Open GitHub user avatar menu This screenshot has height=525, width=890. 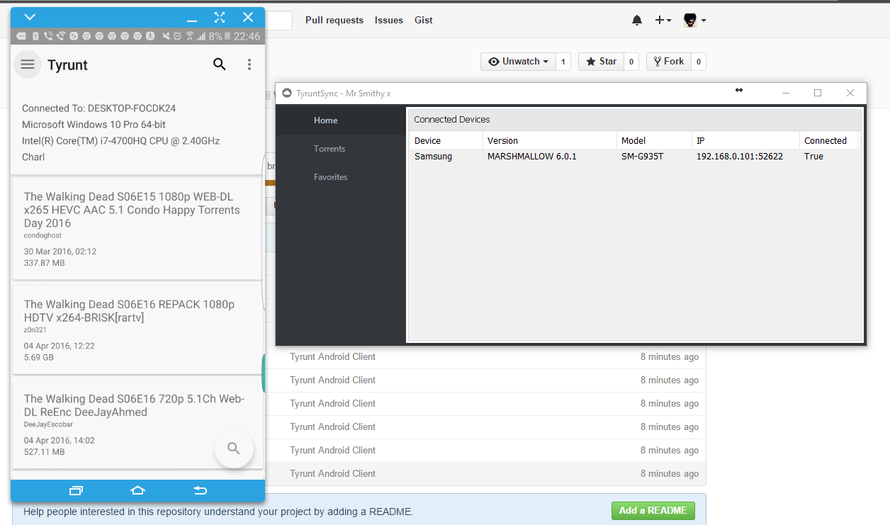click(694, 21)
